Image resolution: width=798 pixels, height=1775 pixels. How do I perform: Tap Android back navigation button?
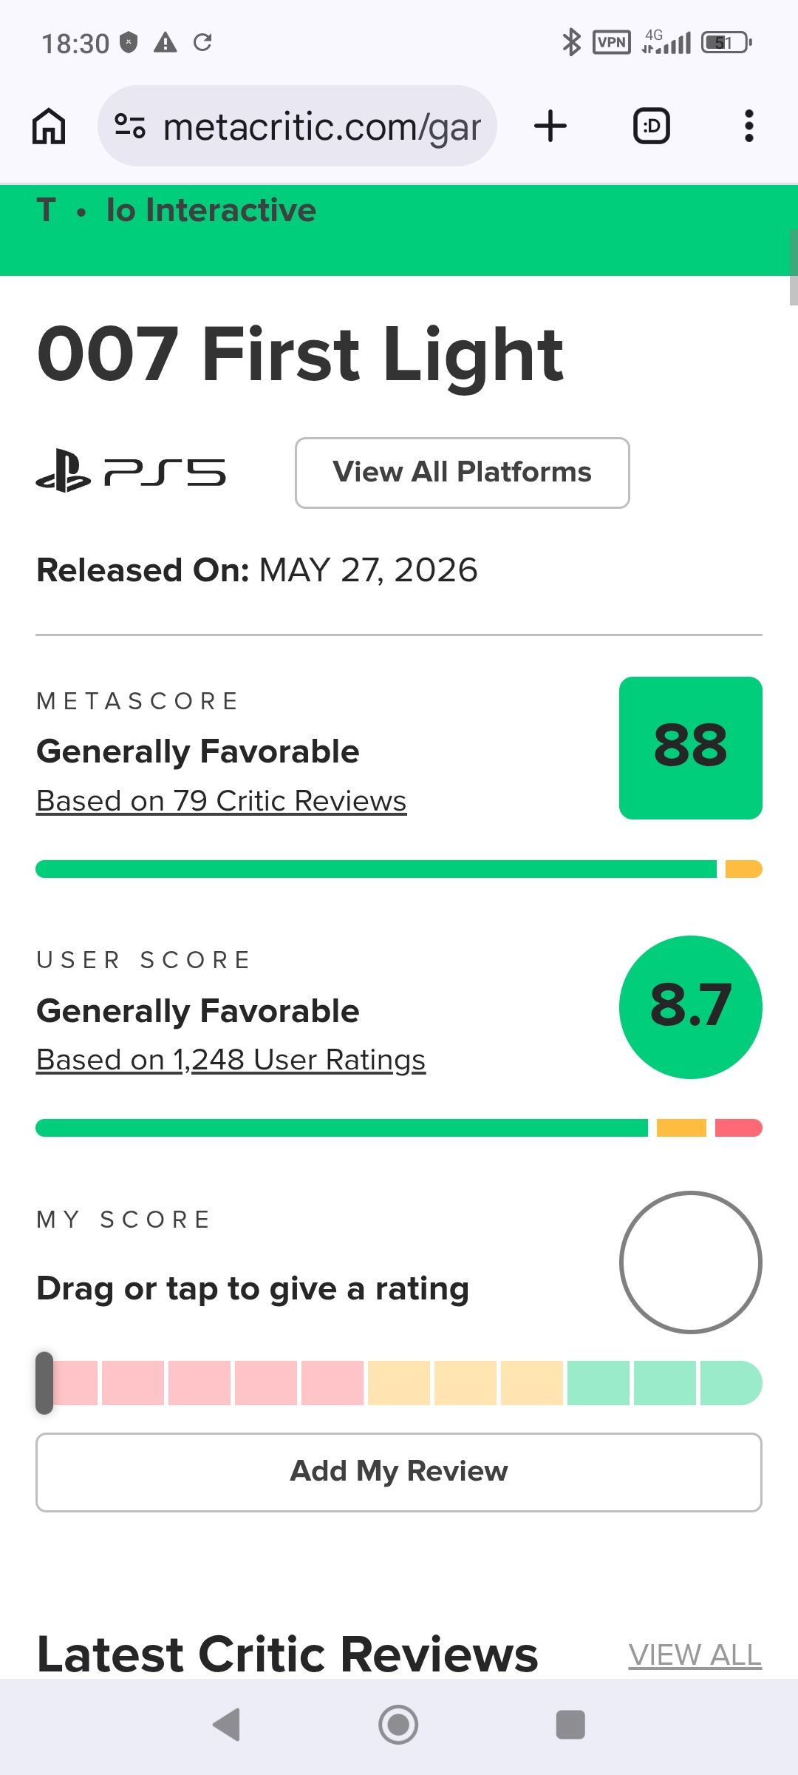pyautogui.click(x=226, y=1725)
